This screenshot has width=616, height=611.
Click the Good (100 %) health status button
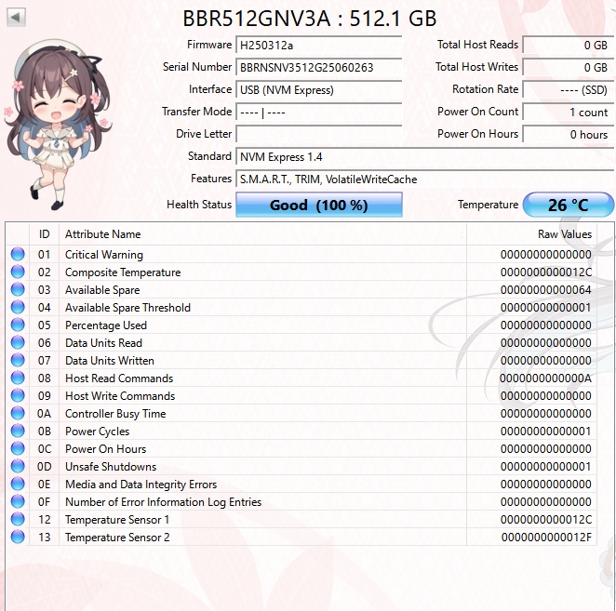[x=319, y=205]
